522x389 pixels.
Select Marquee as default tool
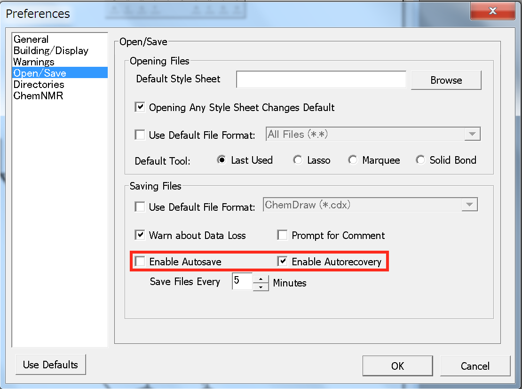[x=353, y=160]
